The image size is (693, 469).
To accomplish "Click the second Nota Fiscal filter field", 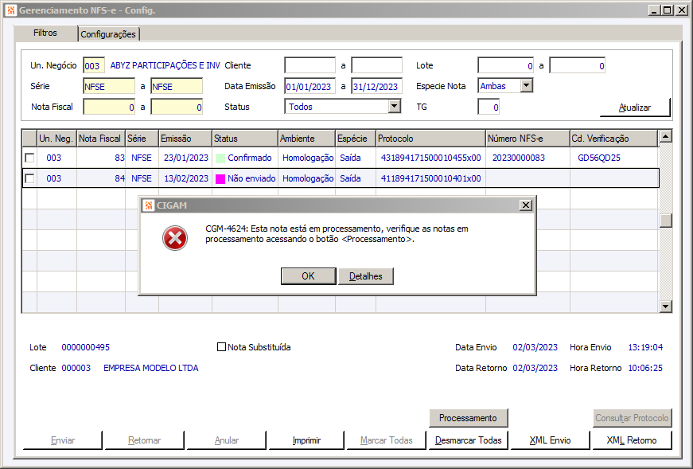I will coord(177,107).
